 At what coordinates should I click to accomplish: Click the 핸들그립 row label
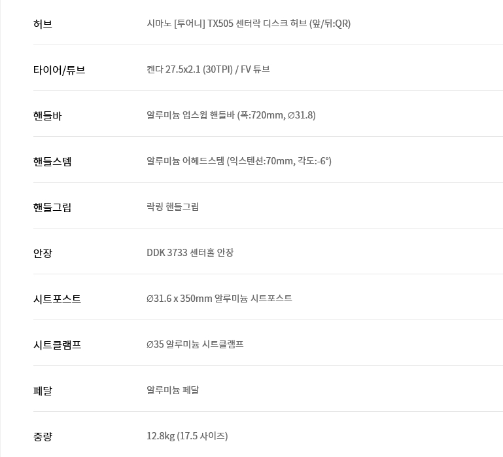pyautogui.click(x=52, y=208)
